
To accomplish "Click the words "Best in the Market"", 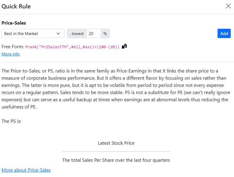I will (21, 34).
